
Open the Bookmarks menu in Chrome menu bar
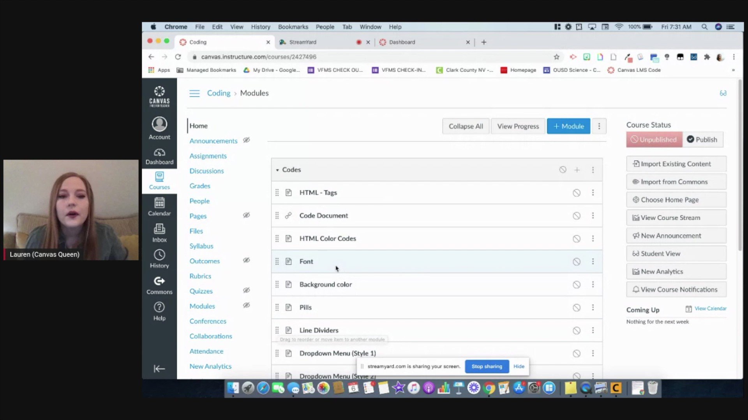[293, 27]
